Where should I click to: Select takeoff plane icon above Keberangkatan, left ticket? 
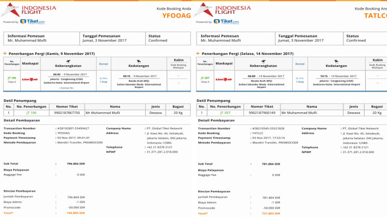68,61
